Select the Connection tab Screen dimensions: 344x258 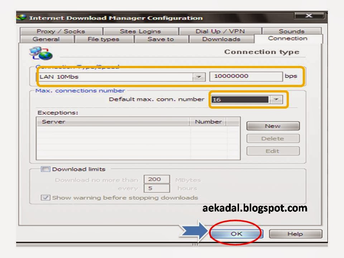288,38
